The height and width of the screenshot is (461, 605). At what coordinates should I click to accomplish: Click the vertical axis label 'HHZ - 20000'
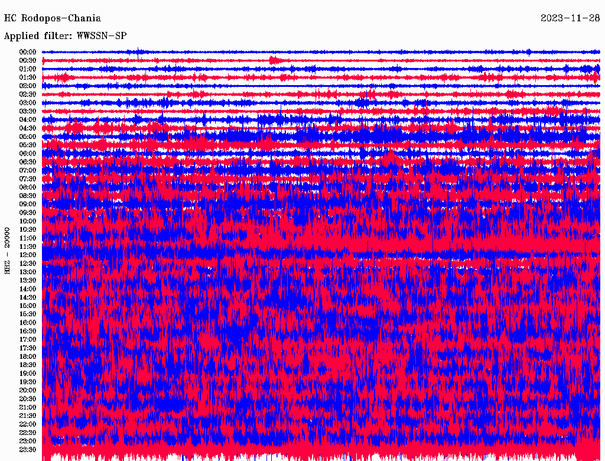pos(7,251)
